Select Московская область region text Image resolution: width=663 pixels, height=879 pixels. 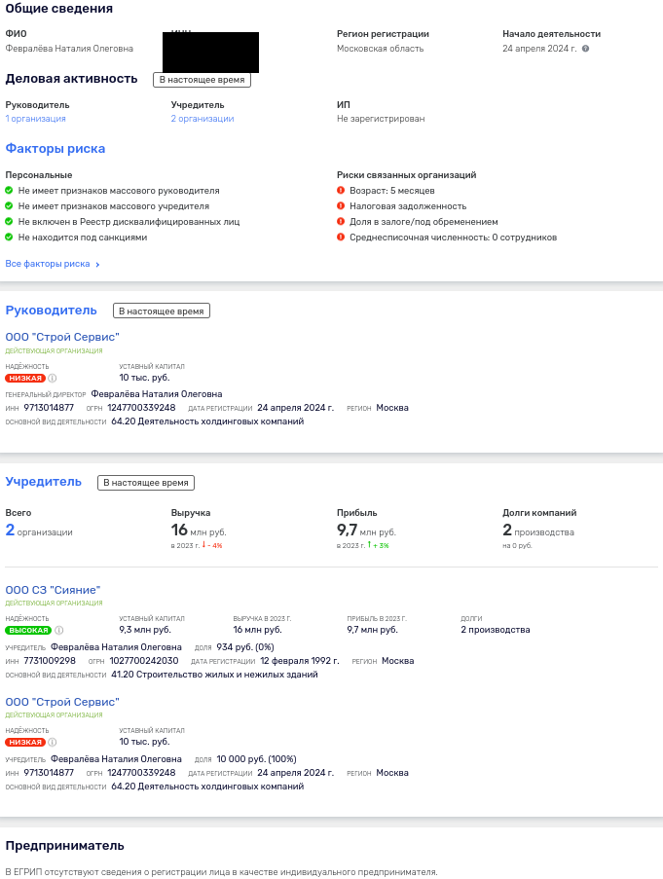380,49
